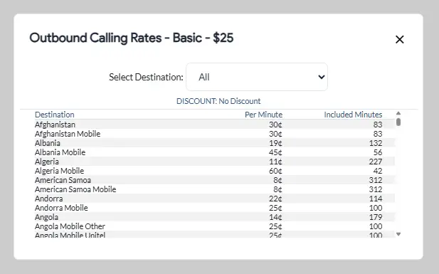Click the 179 included minutes value
439x274 pixels.
376,217
